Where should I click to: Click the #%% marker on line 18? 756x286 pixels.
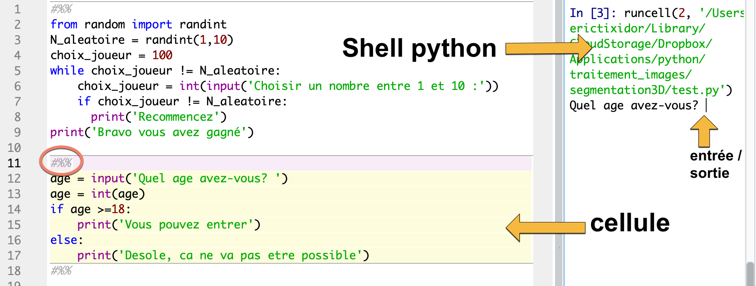coord(61,271)
